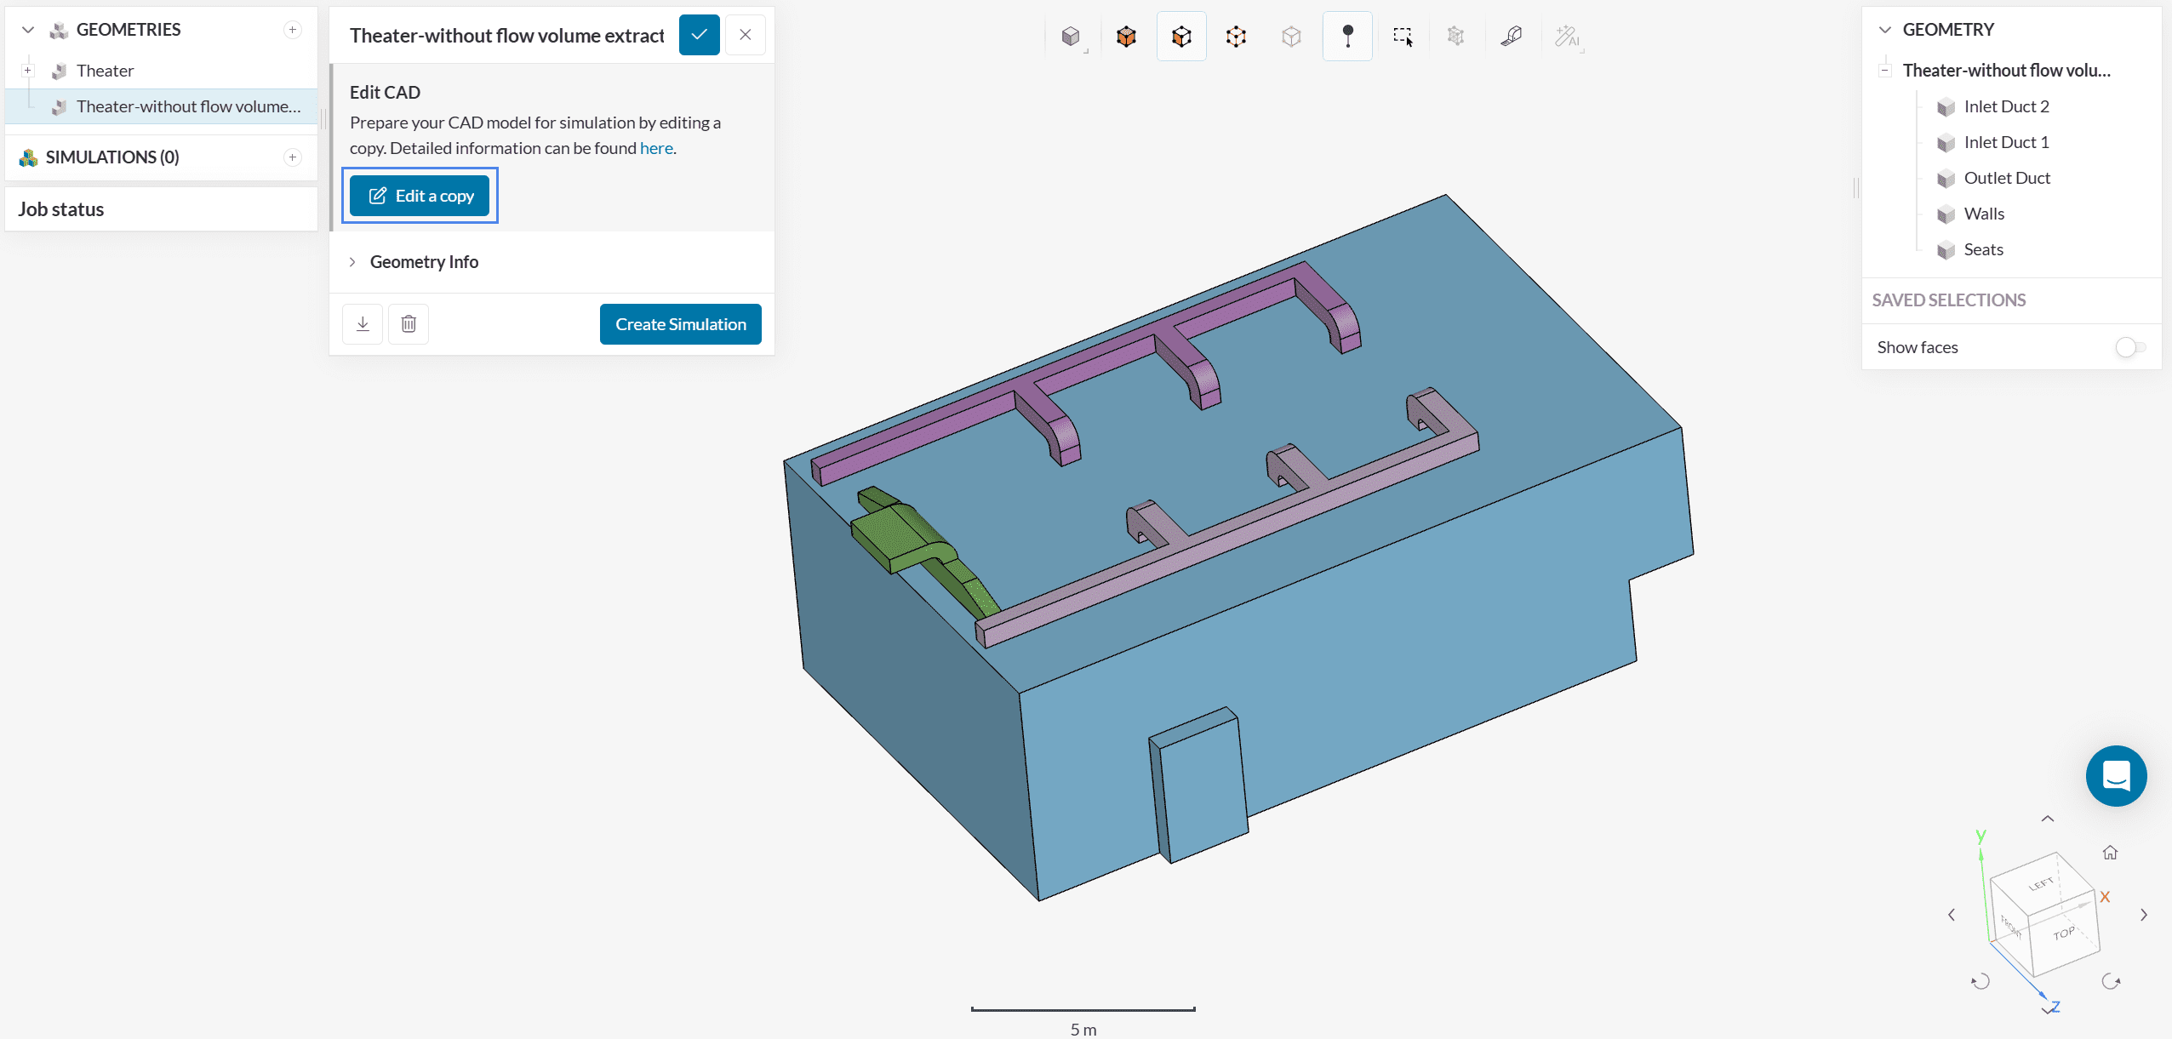Open the render mode cube menu

1071,37
